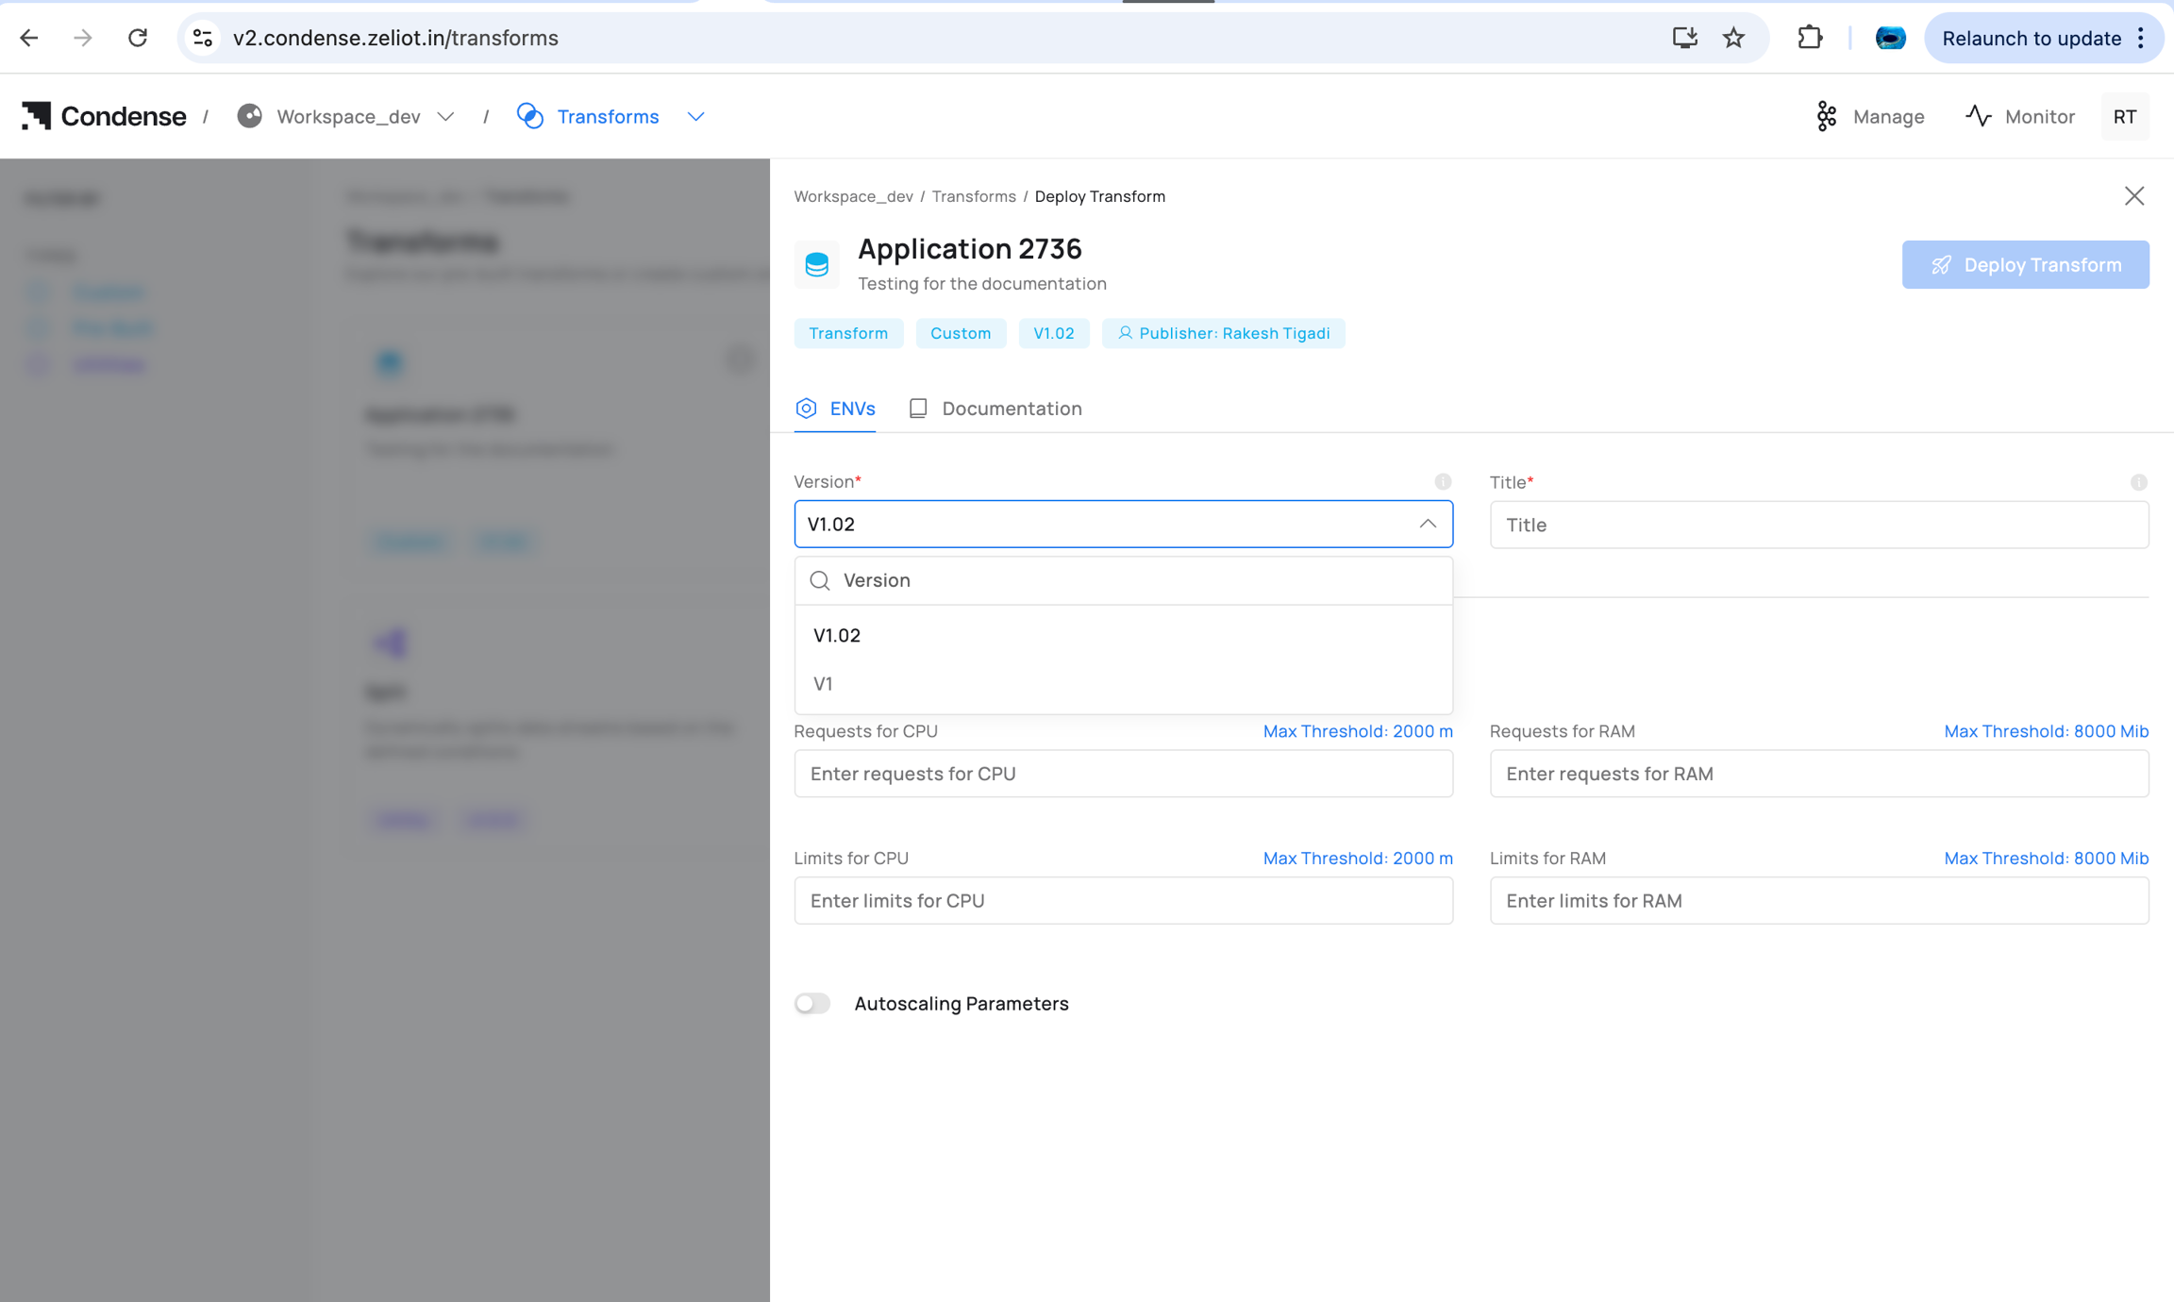Click the Requests for CPU field
Image resolution: width=2174 pixels, height=1302 pixels.
coord(1123,774)
